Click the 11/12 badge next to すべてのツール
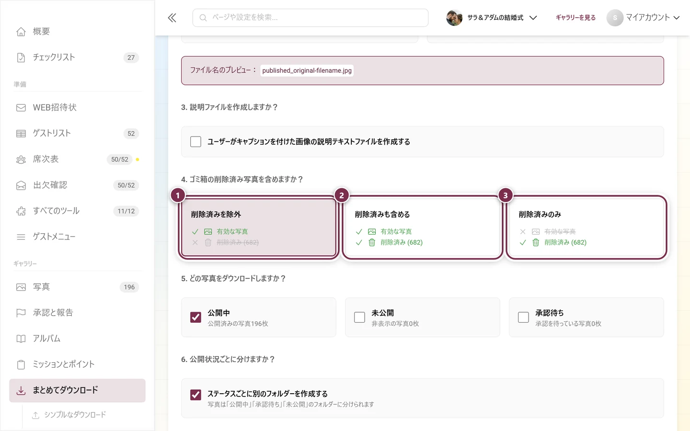Screen dimensions: 690x431 coord(126,211)
